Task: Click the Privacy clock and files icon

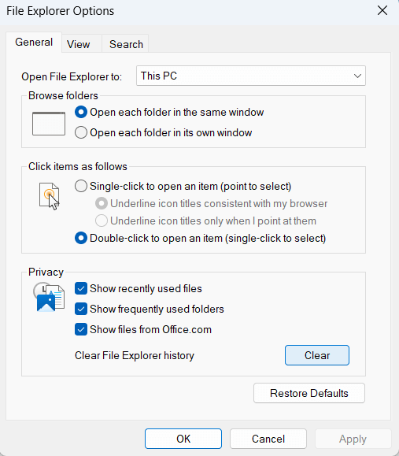Action: click(49, 297)
